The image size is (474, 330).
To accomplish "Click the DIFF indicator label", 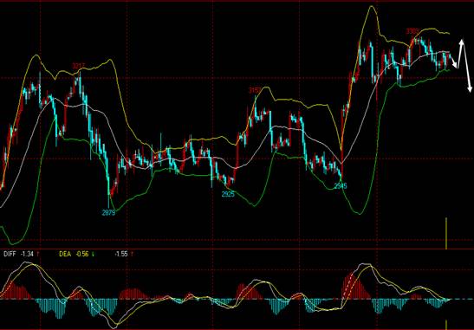I will (10, 254).
